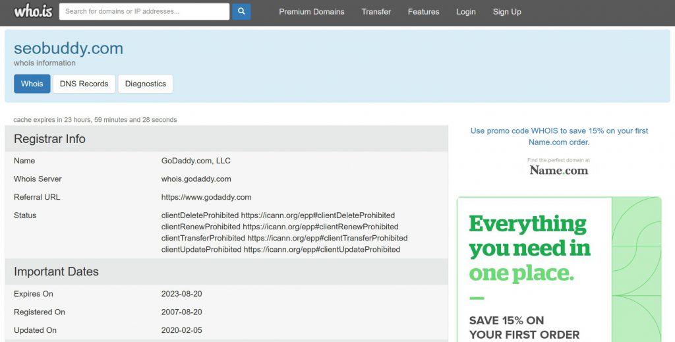
Task: Open the Sign Up page
Action: click(x=507, y=12)
